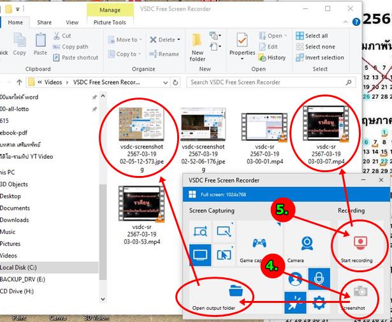This screenshot has width=392, height=322.
Task: Select BACKUP_DRV (E:) drive
Action: pyautogui.click(x=22, y=279)
